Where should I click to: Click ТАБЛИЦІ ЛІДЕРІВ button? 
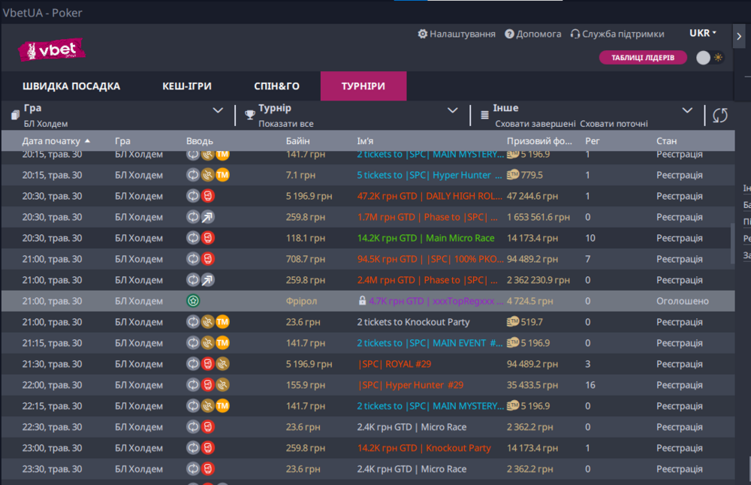(643, 58)
